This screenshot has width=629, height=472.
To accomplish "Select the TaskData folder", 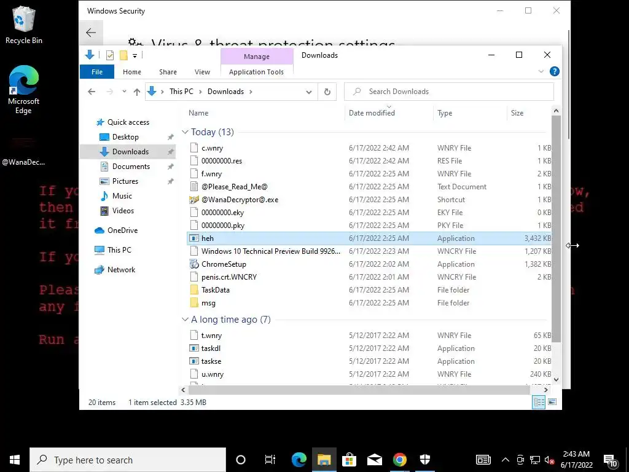I will click(x=369, y=290).
